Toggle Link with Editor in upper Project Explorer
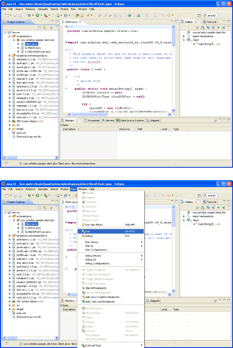 44,27
